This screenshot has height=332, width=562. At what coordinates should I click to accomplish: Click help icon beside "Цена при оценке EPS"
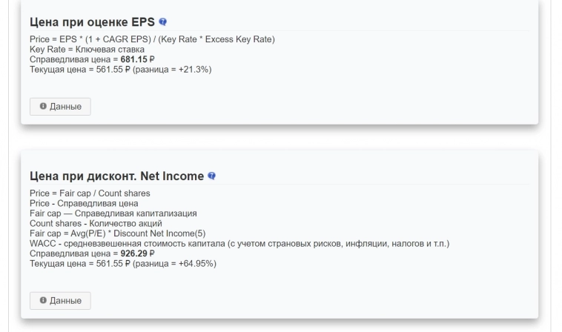pos(163,22)
